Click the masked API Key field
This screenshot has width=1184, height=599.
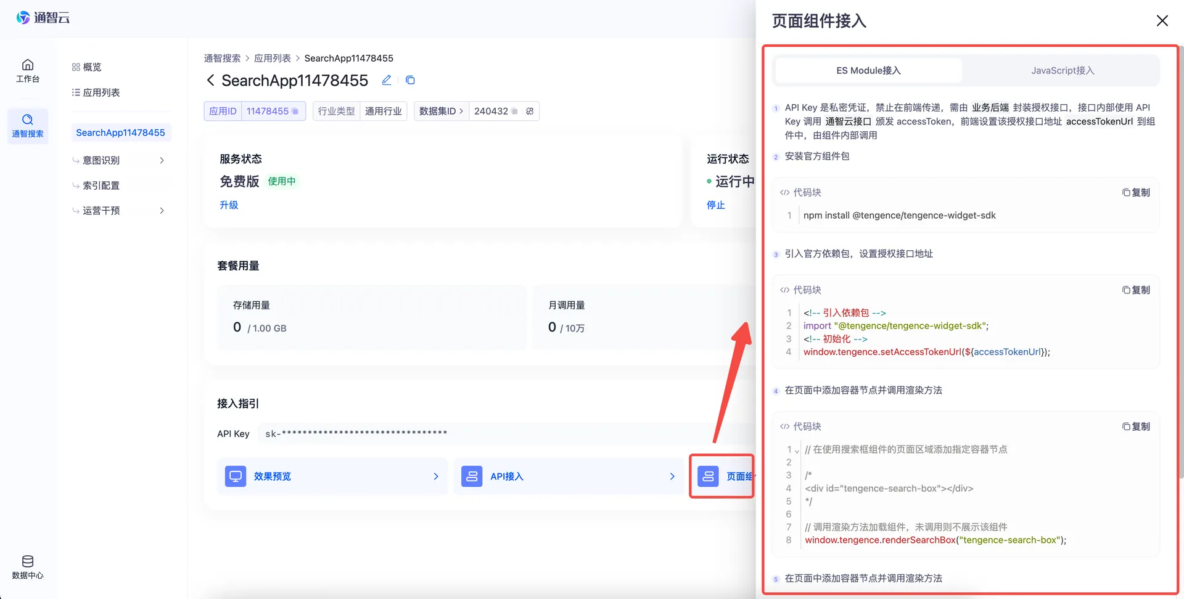coord(506,434)
